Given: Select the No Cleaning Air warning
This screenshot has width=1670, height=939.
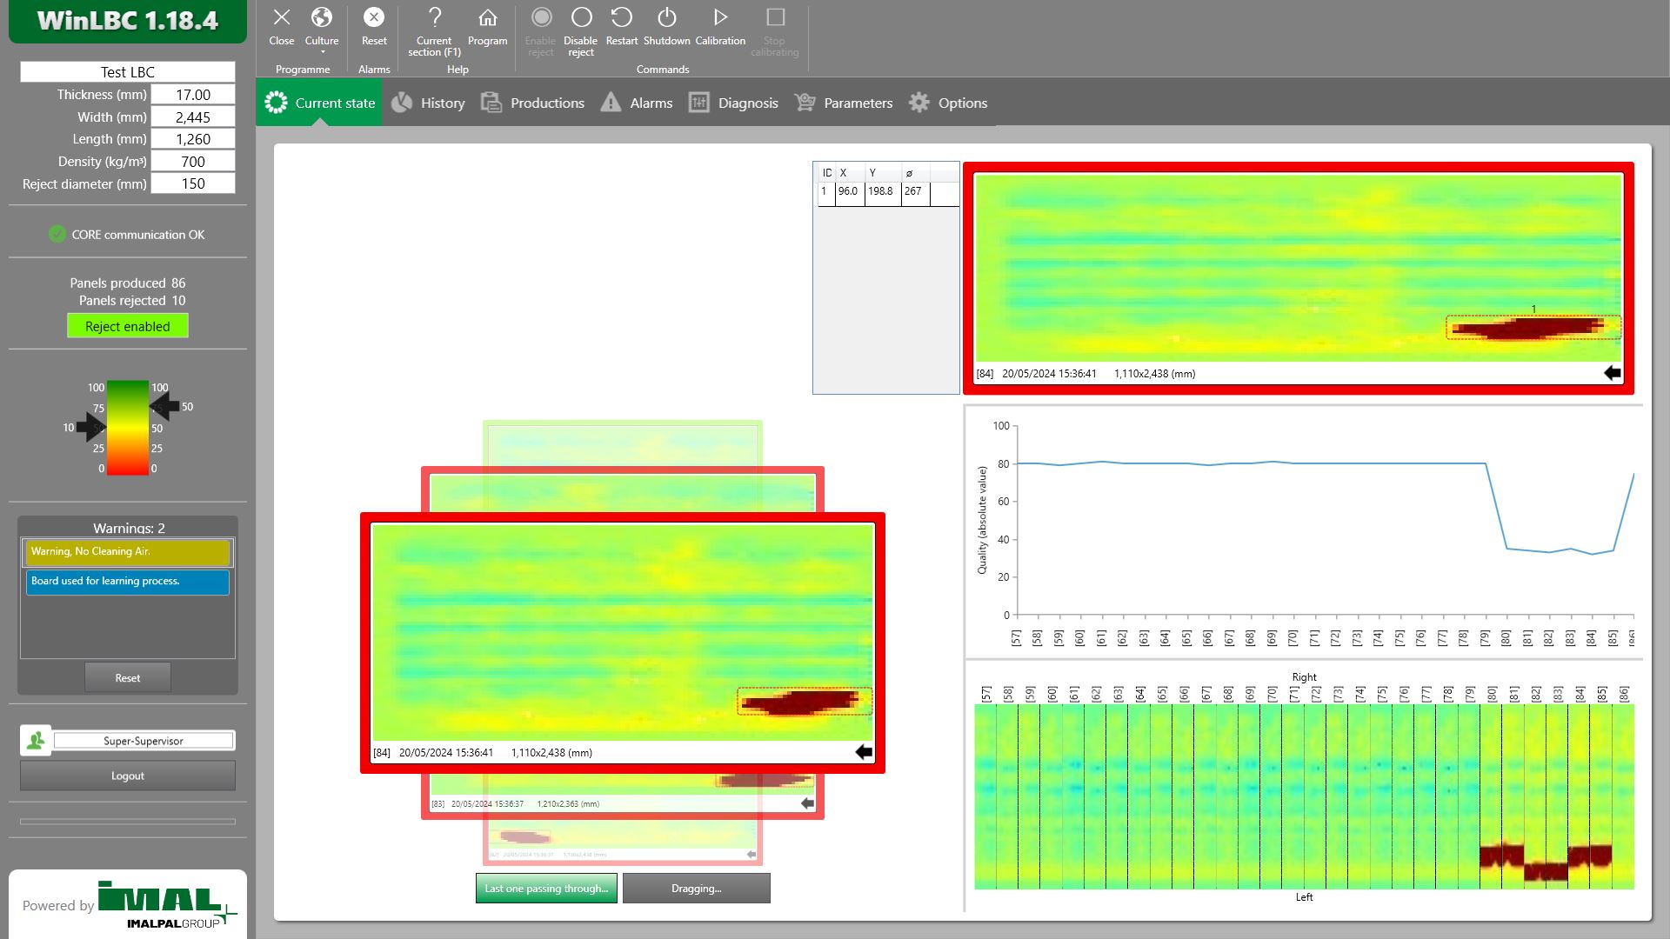Looking at the screenshot, I should (x=128, y=552).
